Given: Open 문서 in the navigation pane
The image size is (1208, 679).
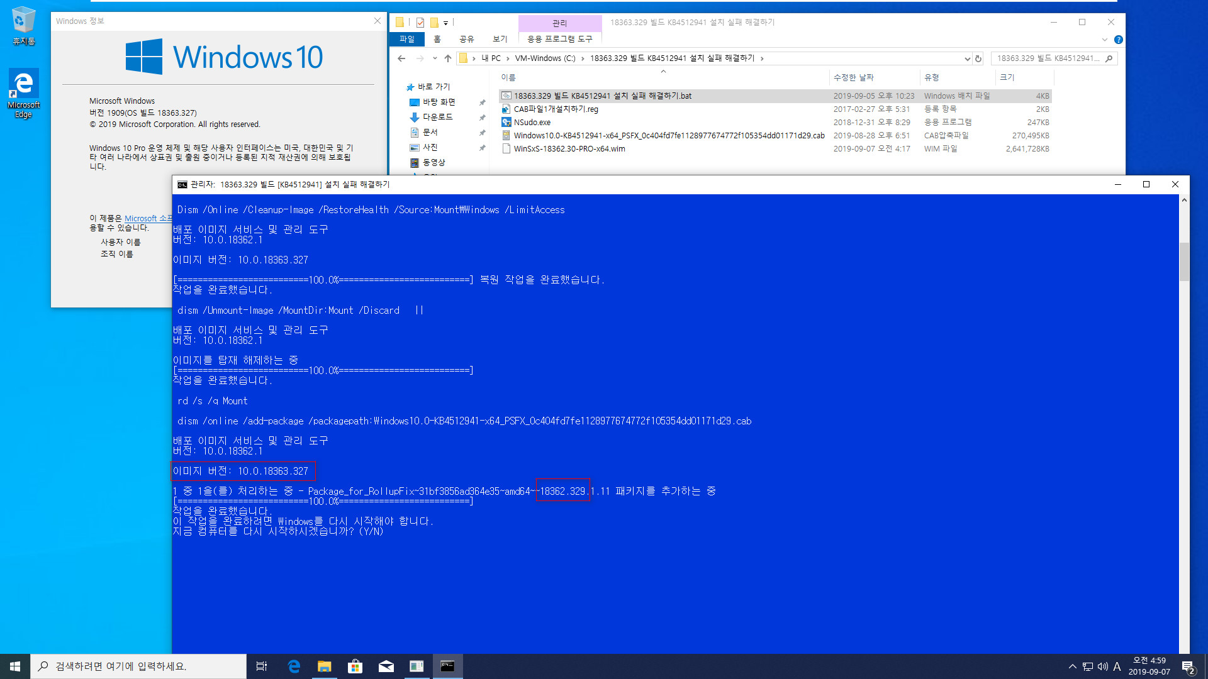Looking at the screenshot, I should 430,132.
